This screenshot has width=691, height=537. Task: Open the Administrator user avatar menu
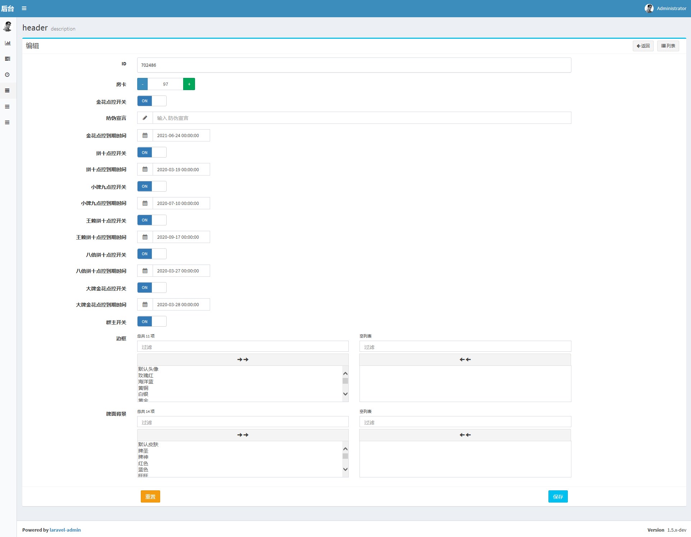coord(649,8)
